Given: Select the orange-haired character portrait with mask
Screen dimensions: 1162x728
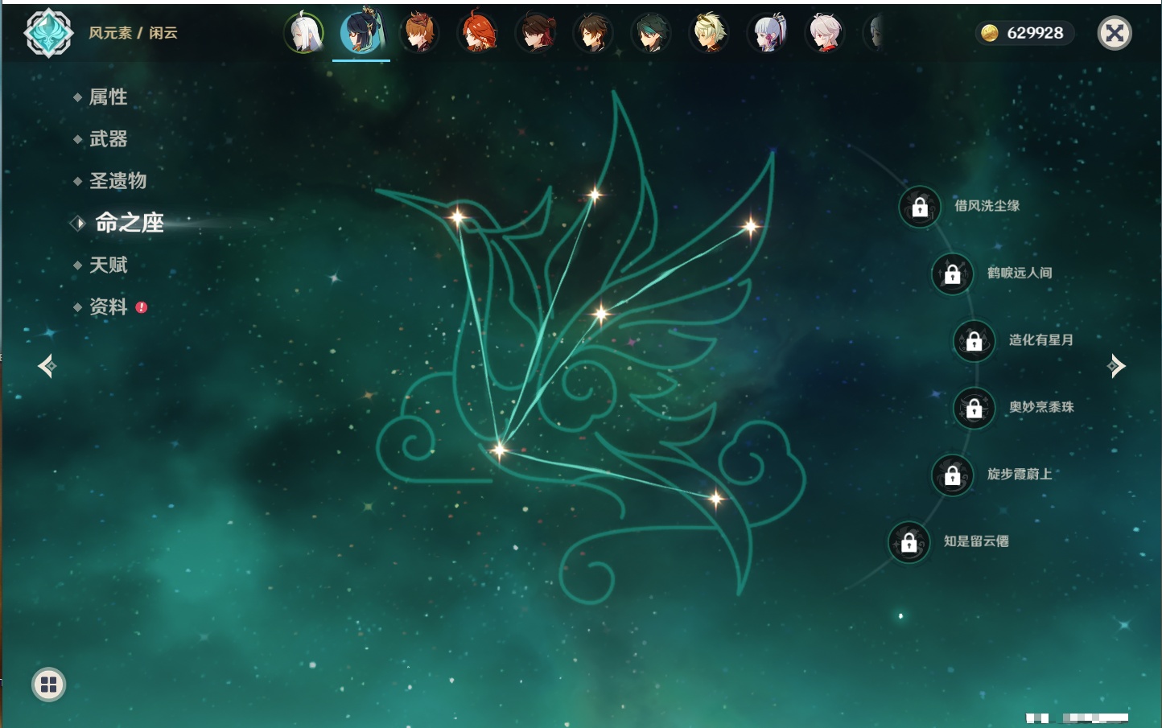Looking at the screenshot, I should pyautogui.click(x=420, y=33).
